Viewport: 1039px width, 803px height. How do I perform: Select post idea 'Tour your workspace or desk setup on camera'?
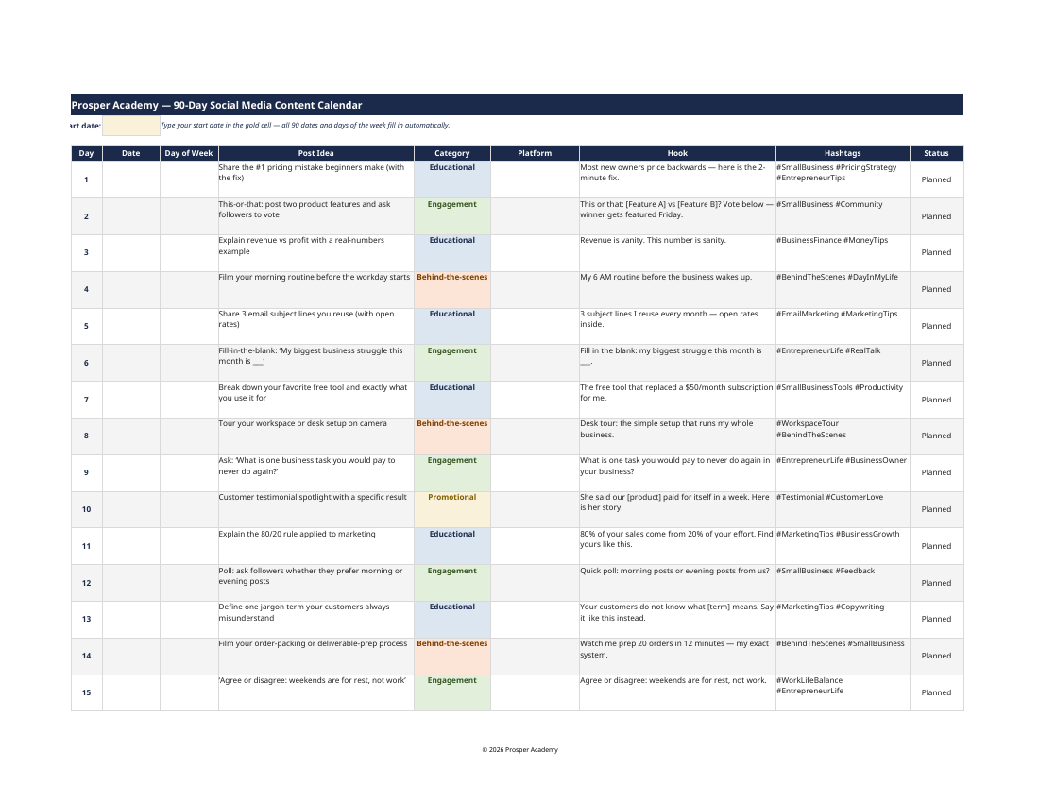pos(303,423)
